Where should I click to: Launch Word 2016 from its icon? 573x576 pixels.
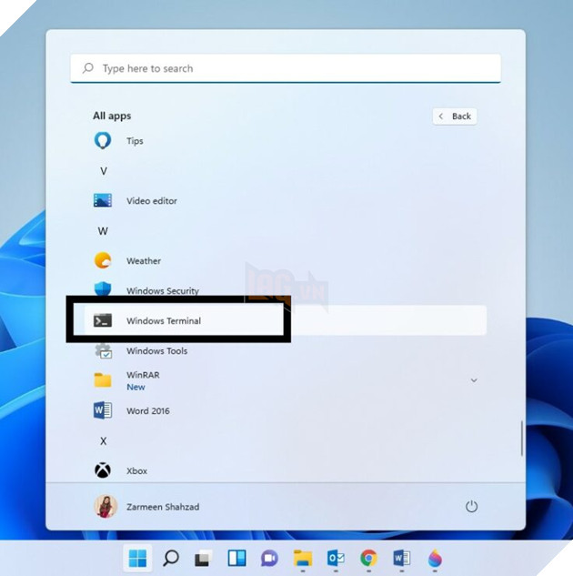[103, 410]
